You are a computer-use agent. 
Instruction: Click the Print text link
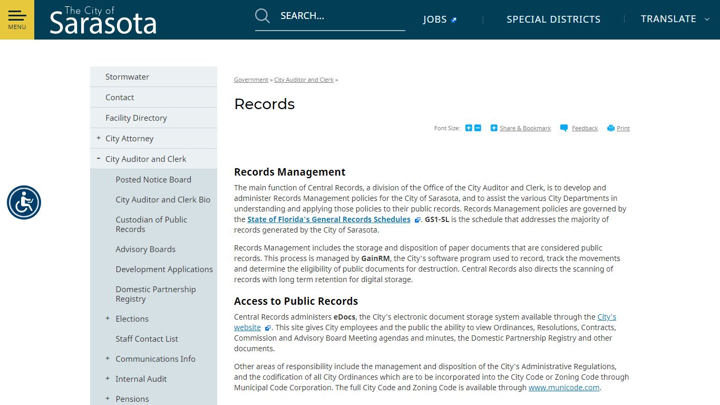pyautogui.click(x=623, y=128)
